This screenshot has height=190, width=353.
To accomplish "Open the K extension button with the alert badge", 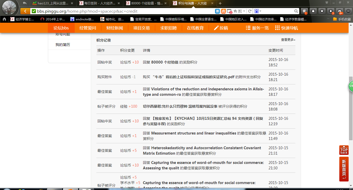I will pos(304,11).
